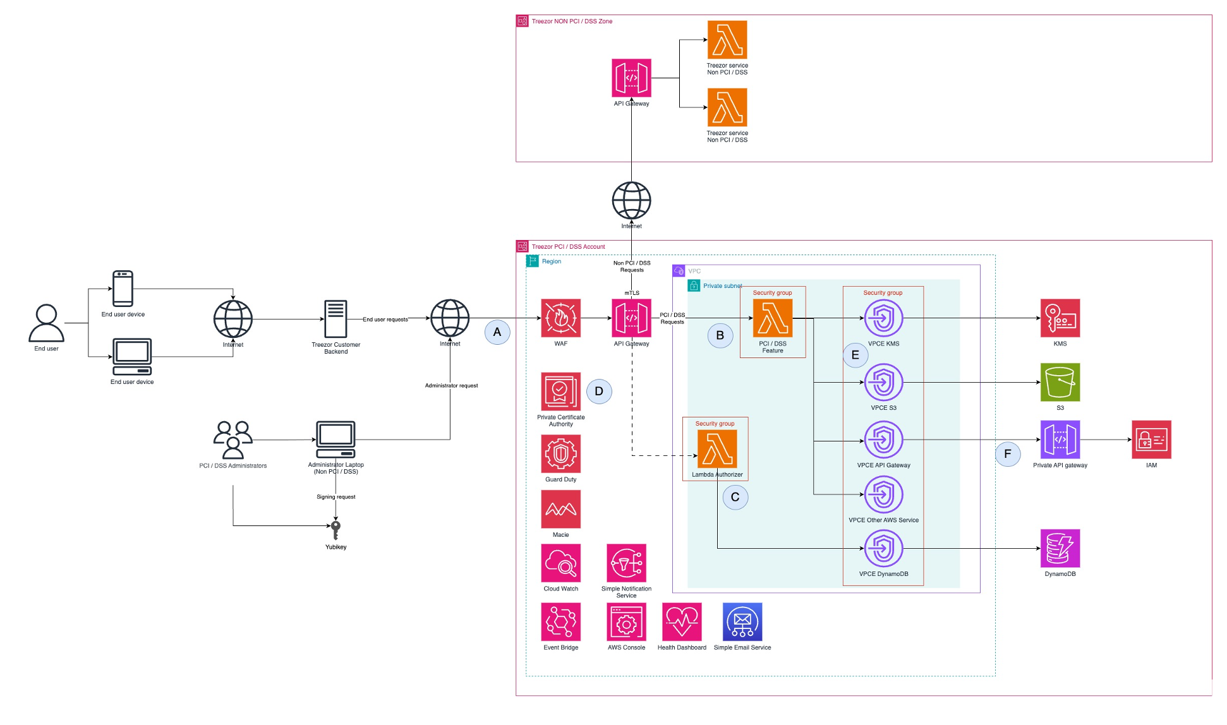Click the S3 bucket icon
The image size is (1227, 725).
coord(1060,382)
